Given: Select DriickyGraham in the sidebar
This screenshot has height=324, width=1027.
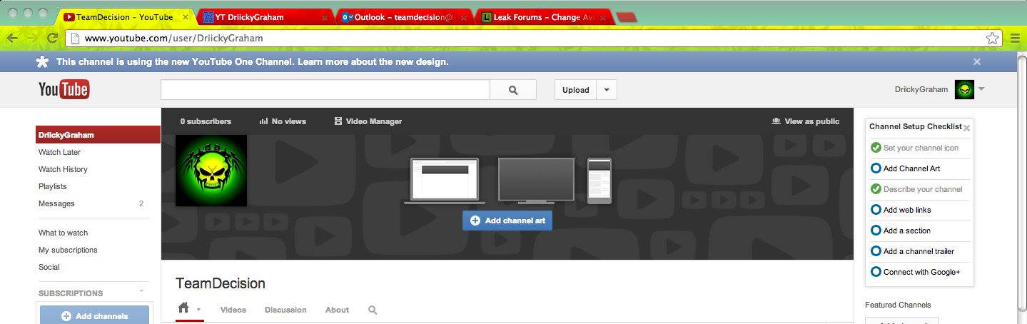Looking at the screenshot, I should pos(98,135).
